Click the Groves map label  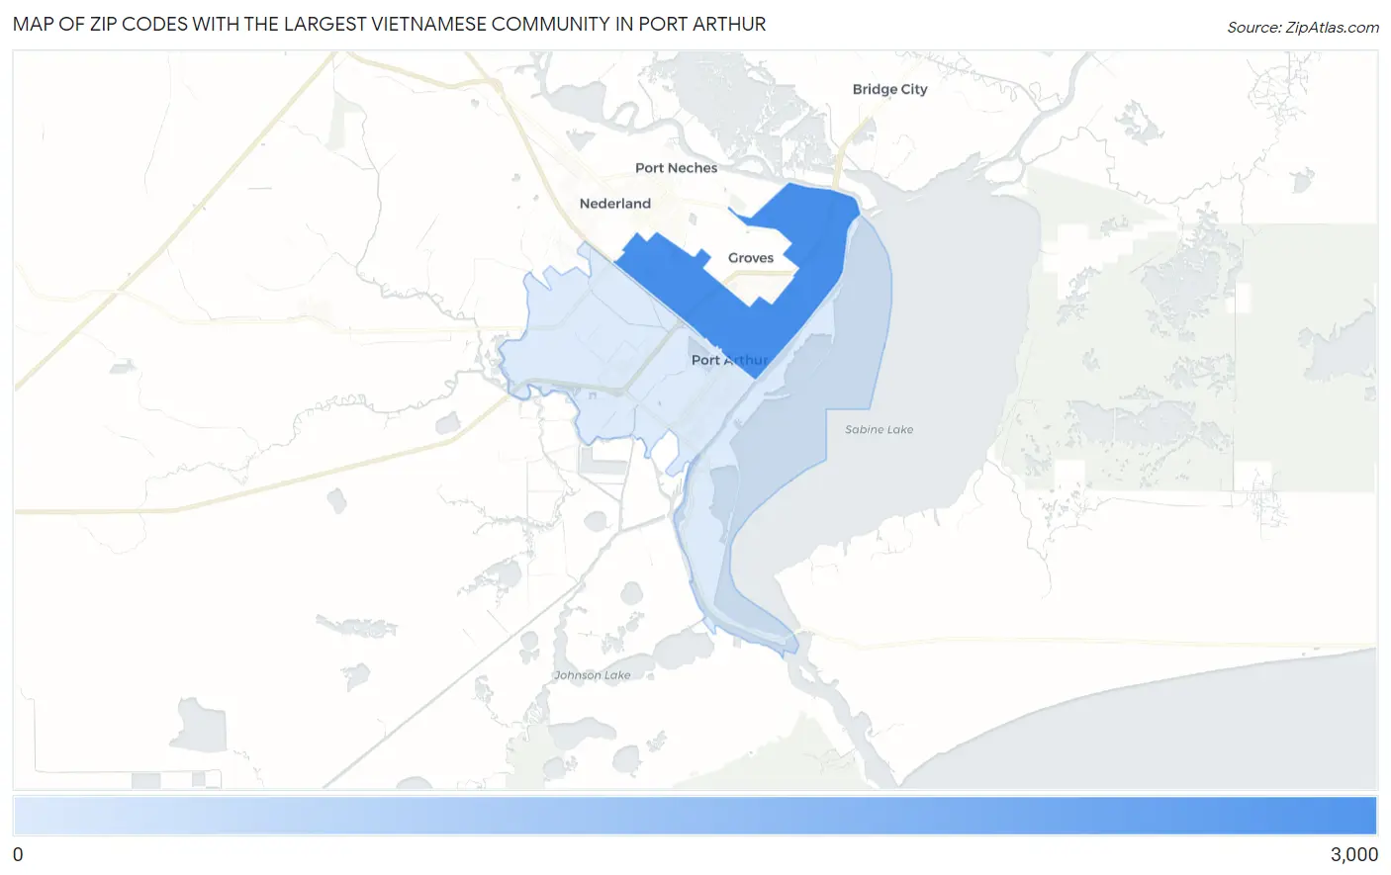[x=751, y=258]
